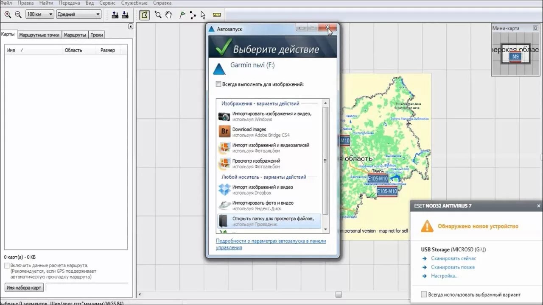Switch to the Маршрутные точки tab

click(39, 35)
